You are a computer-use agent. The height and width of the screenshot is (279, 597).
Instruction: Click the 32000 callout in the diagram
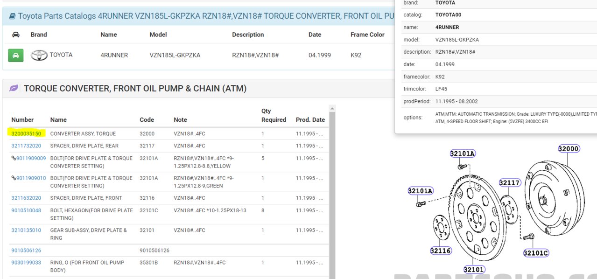click(x=569, y=149)
